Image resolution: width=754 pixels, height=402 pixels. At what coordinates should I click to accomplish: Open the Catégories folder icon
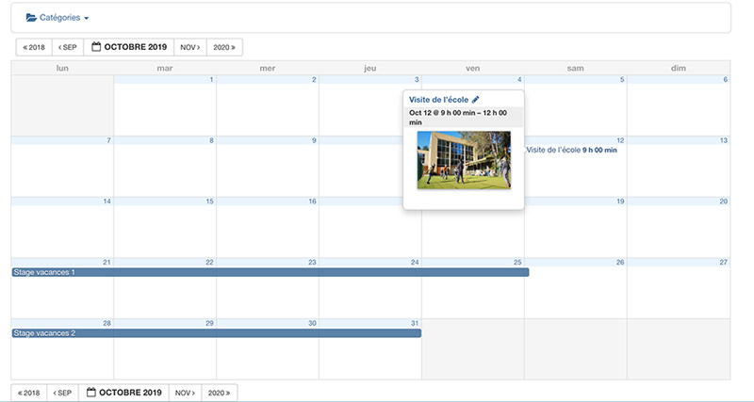pyautogui.click(x=31, y=18)
